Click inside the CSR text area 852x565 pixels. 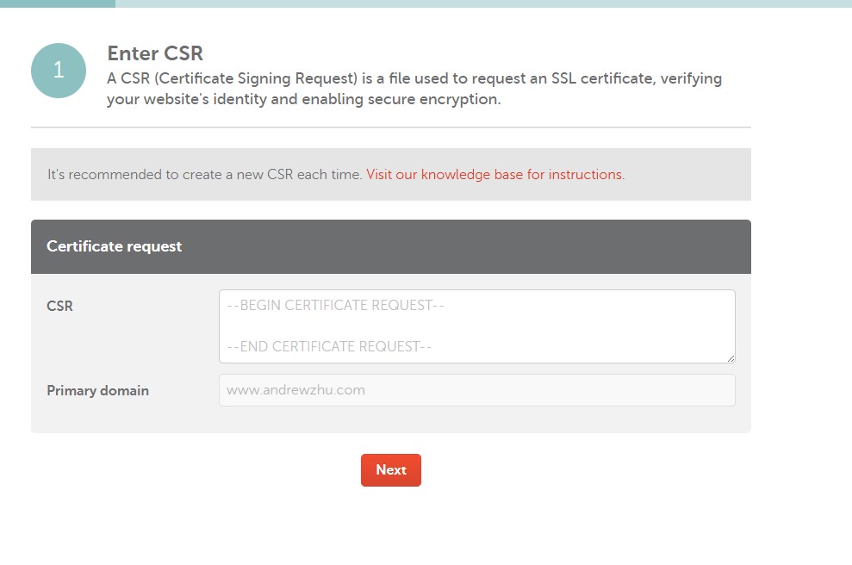pos(477,326)
